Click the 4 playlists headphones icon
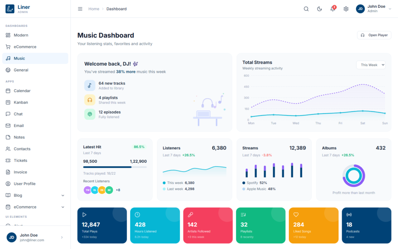 click(90, 100)
